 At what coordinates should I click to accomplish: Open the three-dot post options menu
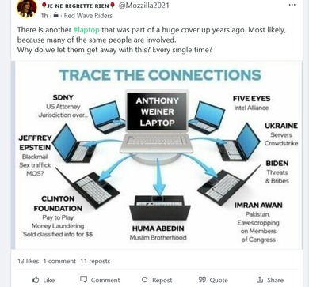click(x=292, y=5)
